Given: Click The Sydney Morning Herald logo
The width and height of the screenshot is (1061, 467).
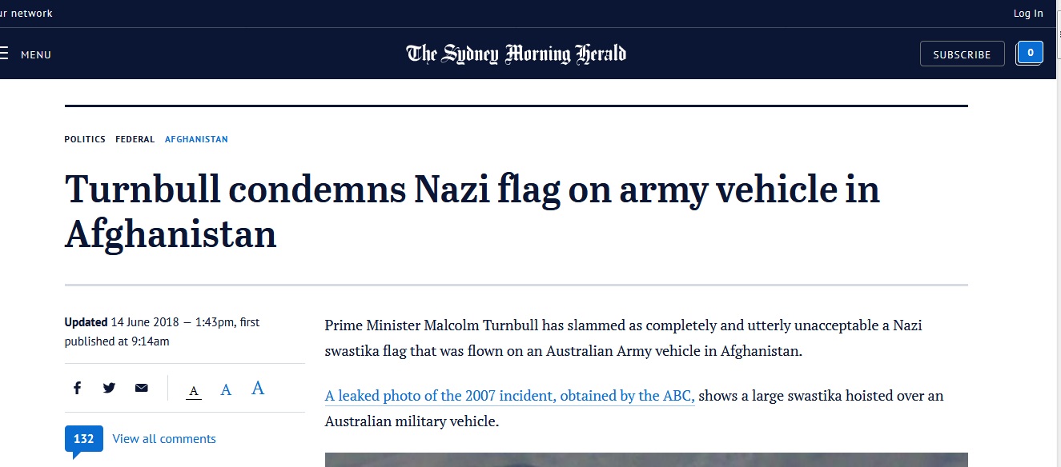Looking at the screenshot, I should (x=516, y=54).
